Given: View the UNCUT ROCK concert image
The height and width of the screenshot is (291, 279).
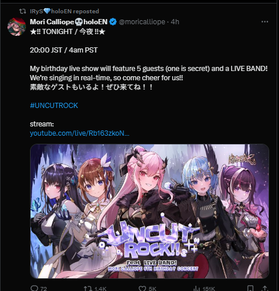Looking at the screenshot, I should [150, 211].
